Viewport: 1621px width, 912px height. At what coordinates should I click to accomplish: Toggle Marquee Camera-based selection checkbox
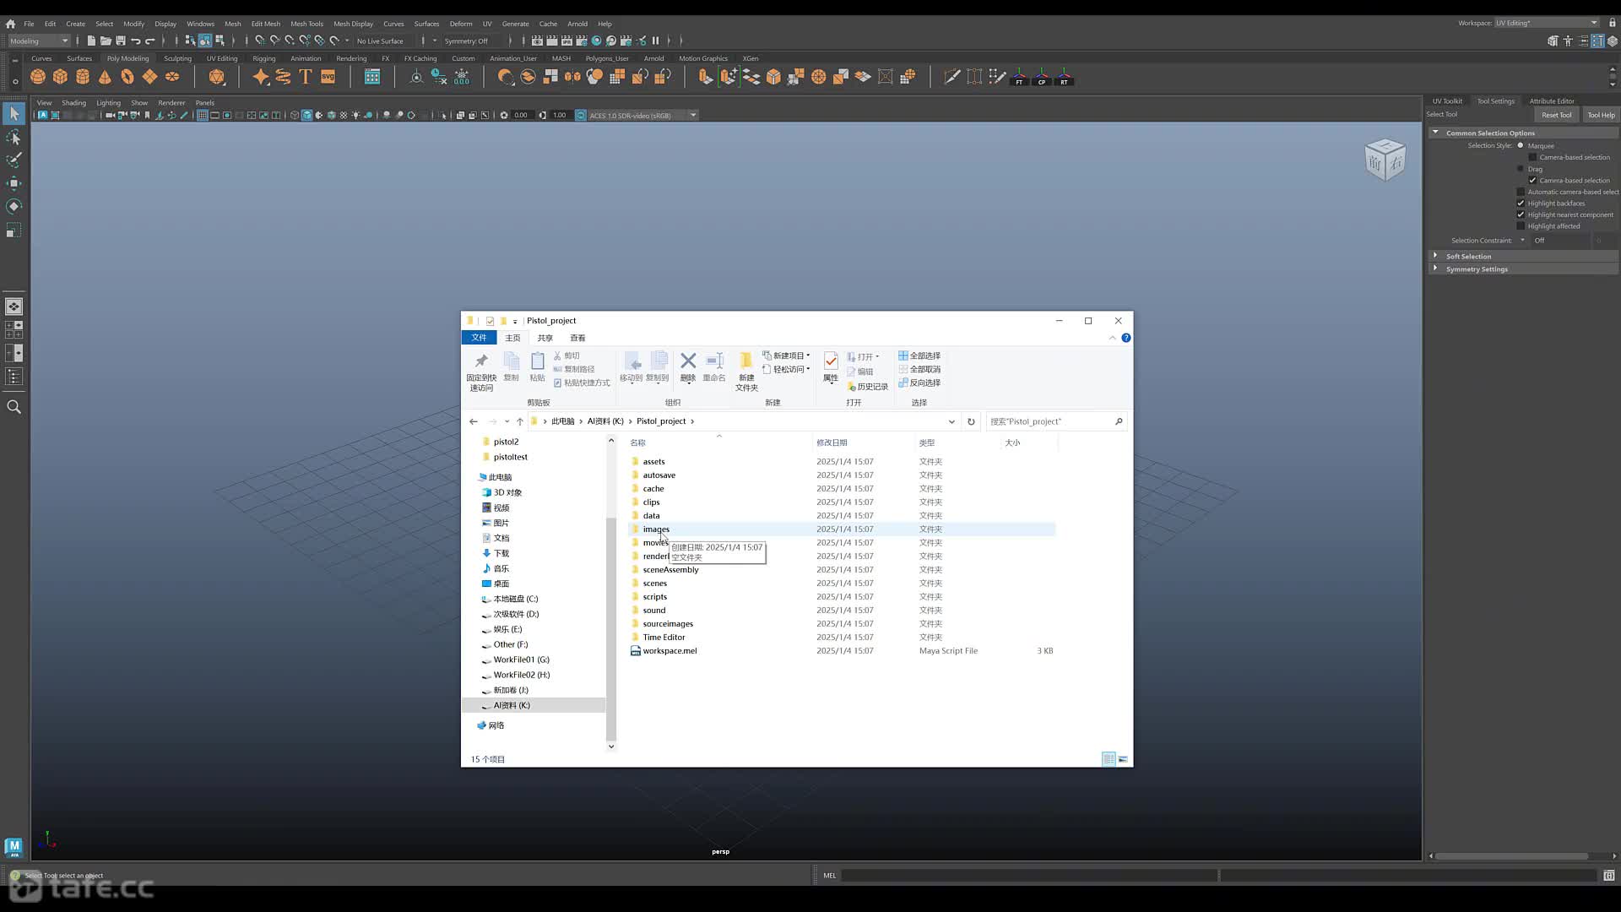point(1532,157)
